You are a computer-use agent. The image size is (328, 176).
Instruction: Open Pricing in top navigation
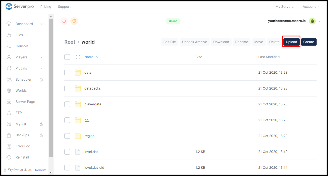46,7
